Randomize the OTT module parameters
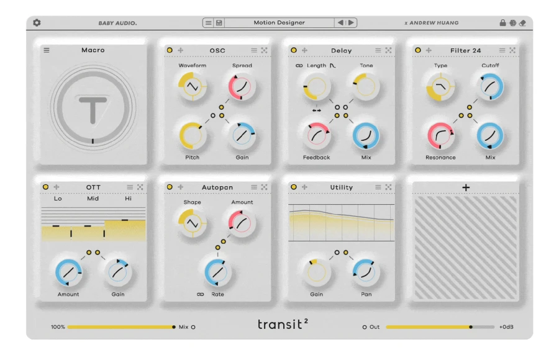The width and height of the screenshot is (559, 355). [x=140, y=187]
